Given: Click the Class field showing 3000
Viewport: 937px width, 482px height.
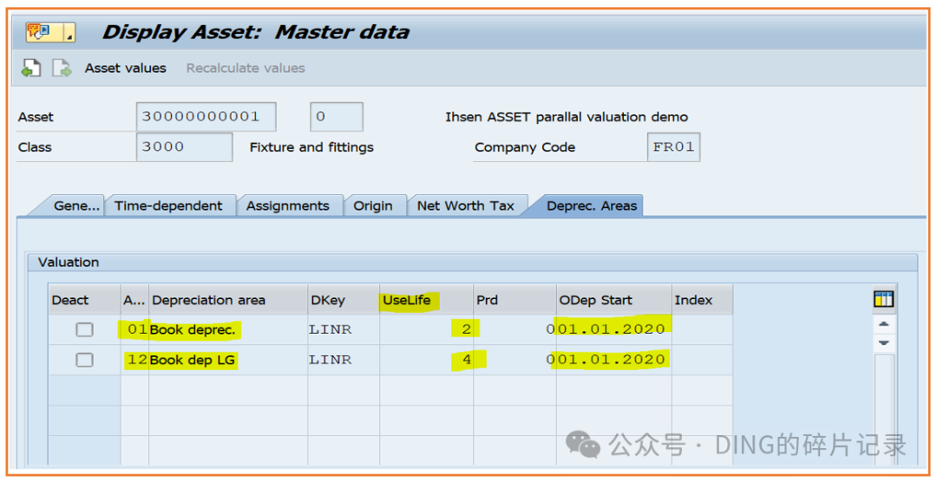Looking at the screenshot, I should pyautogui.click(x=184, y=147).
